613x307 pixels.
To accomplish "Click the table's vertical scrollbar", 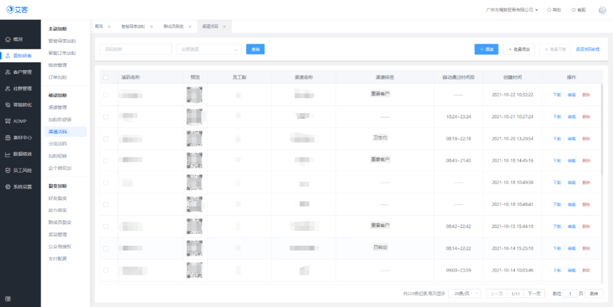I will (601, 129).
